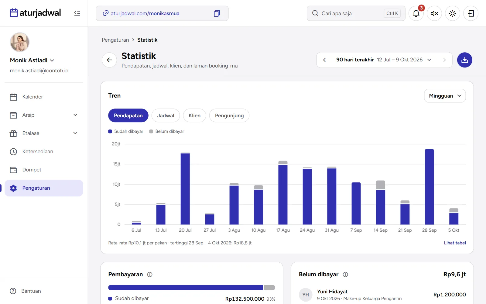
Task: Go to the previous date range
Action: pyautogui.click(x=324, y=60)
